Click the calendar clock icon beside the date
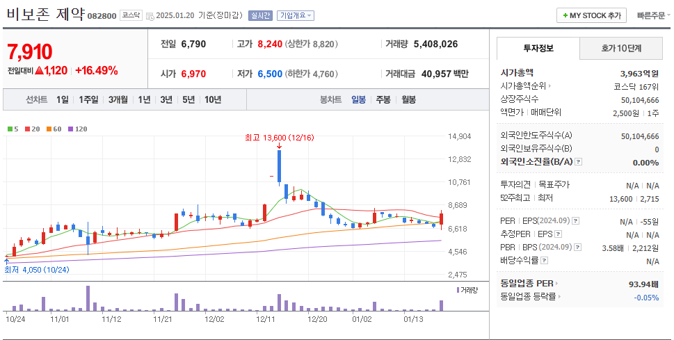 point(150,16)
